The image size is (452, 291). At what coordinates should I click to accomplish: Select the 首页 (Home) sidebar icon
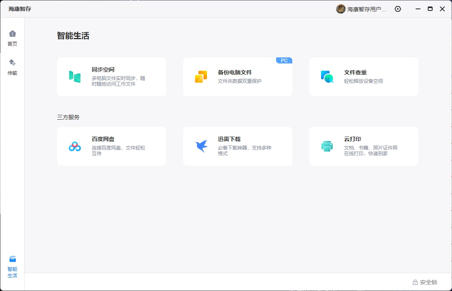coord(13,38)
